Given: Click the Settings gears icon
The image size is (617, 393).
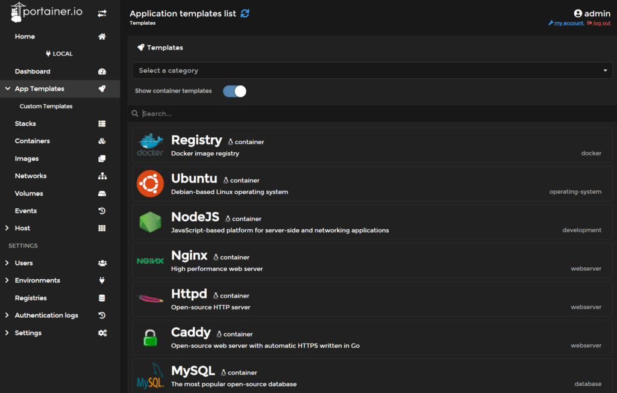Looking at the screenshot, I should 102,333.
